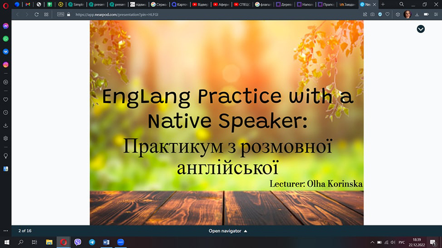The width and height of the screenshot is (442, 248).
Task: Open WhatsApp in the Opera sidebar
Action: pos(6,38)
